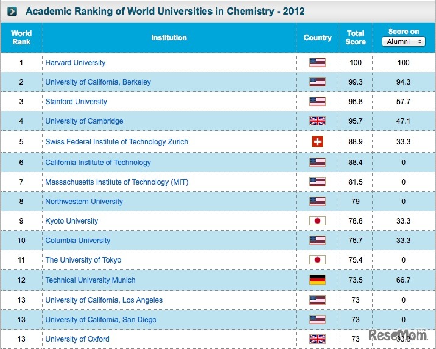Select total score 75.4 for Tokyo
The height and width of the screenshot is (349, 436).
[x=356, y=259]
